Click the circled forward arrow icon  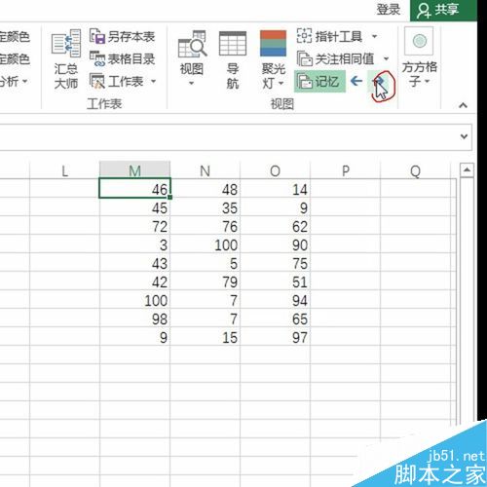tap(379, 81)
